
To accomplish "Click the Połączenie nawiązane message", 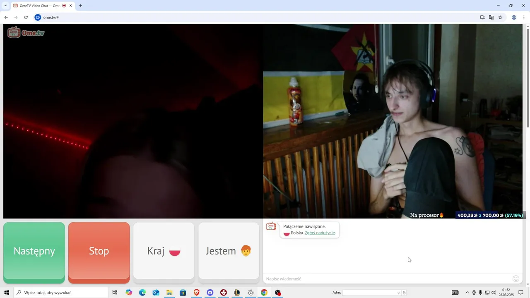I will tap(304, 226).
